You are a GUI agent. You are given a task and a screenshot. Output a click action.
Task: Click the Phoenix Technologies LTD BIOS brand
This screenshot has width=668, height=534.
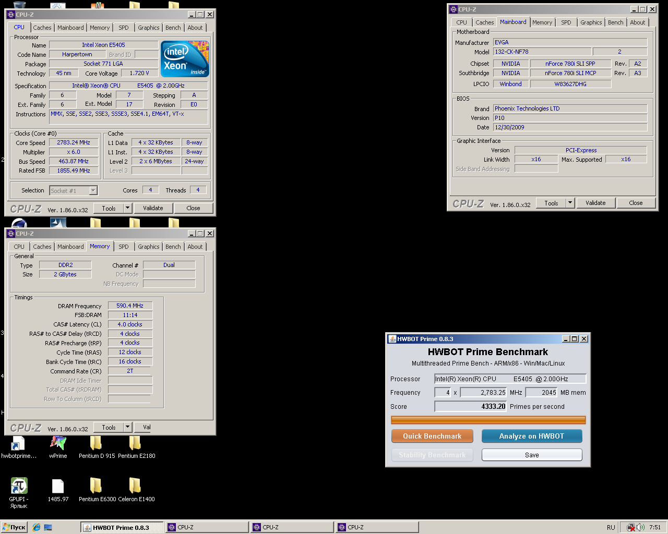(570, 108)
